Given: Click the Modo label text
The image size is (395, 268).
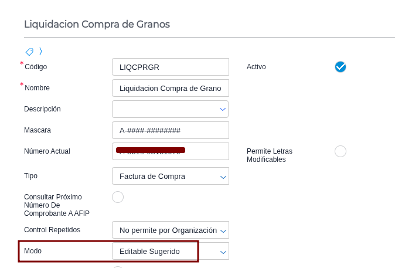Looking at the screenshot, I should tap(33, 251).
